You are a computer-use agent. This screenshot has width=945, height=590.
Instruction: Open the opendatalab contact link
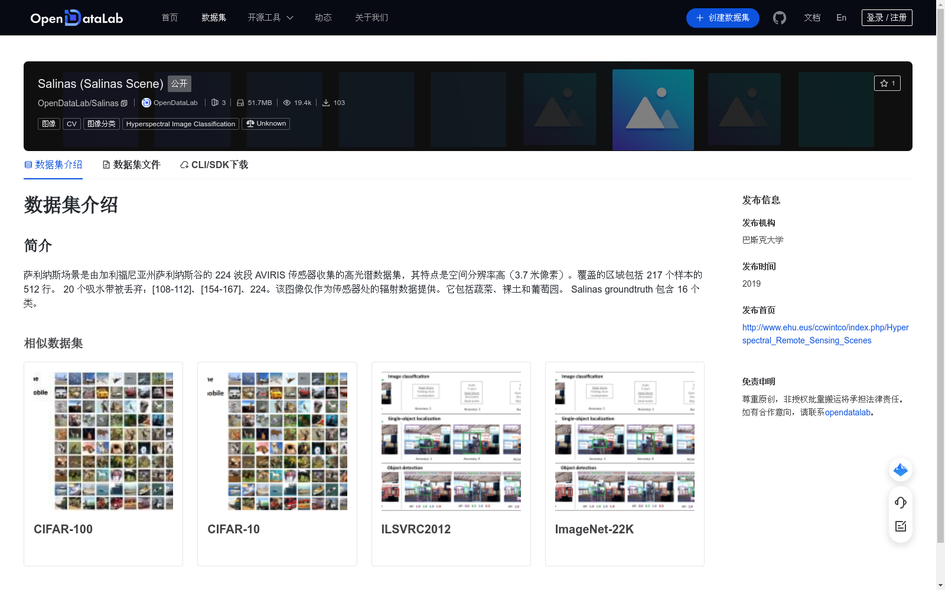point(848,412)
